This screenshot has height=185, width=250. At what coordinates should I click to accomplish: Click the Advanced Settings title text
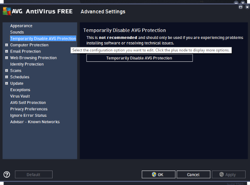(x=103, y=12)
